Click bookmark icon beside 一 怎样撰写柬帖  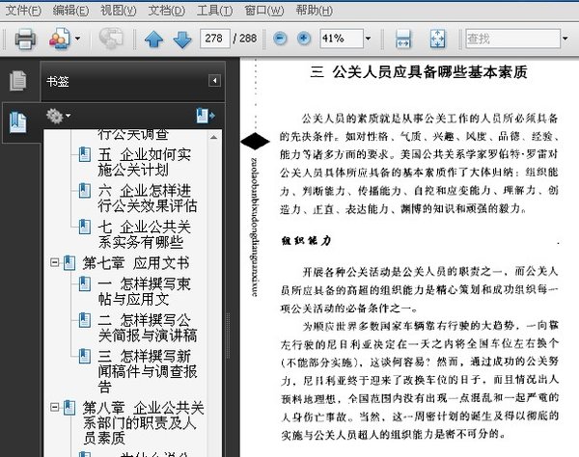pos(85,283)
